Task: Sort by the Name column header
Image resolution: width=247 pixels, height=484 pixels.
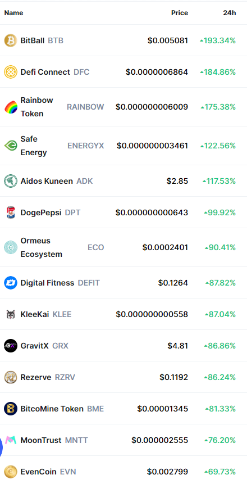Action: pos(13,13)
